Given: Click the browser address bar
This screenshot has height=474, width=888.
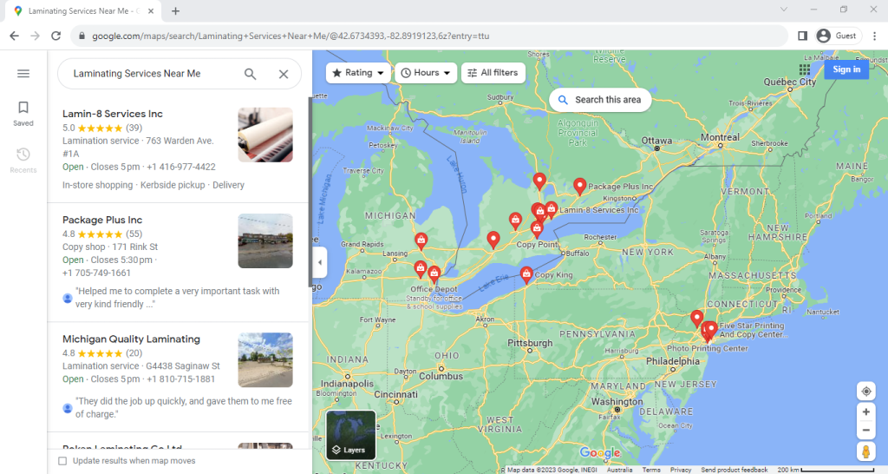Looking at the screenshot, I should (430, 36).
